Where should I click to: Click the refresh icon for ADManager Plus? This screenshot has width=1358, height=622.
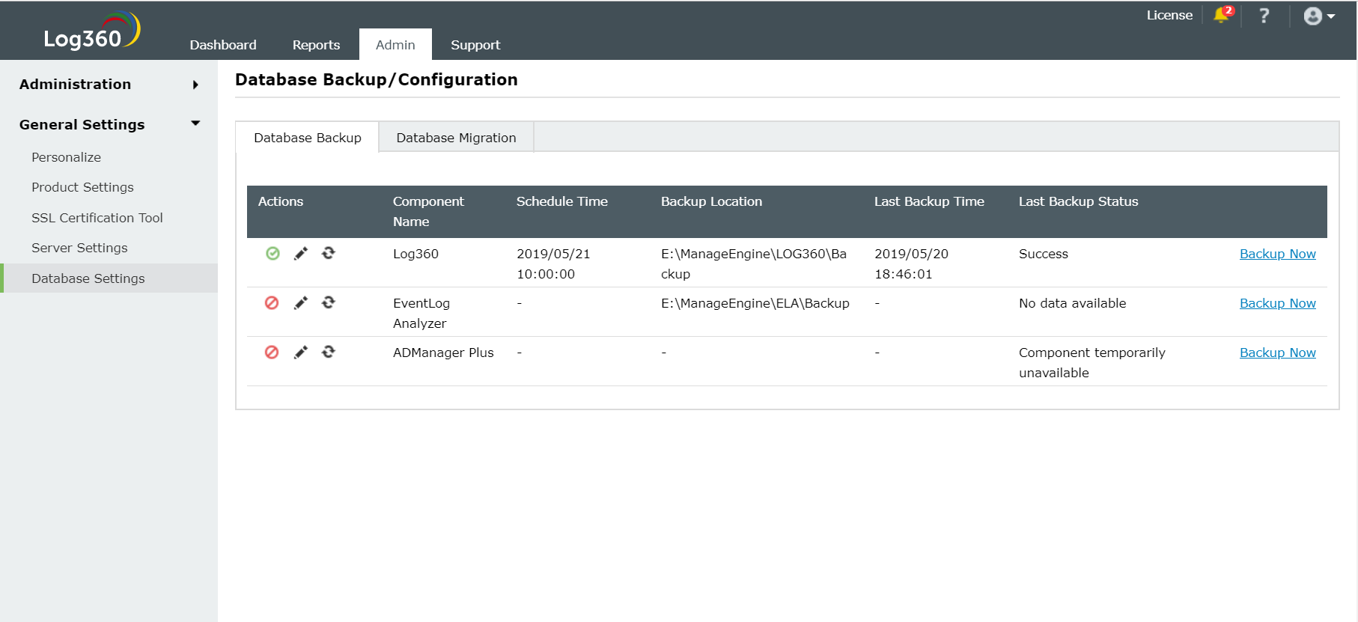point(329,352)
